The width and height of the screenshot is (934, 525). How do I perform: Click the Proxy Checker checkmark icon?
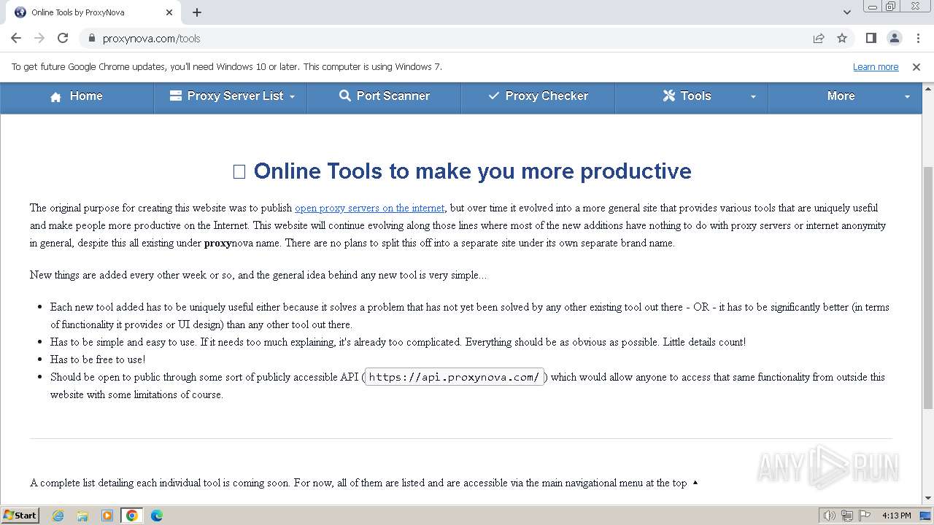[494, 96]
